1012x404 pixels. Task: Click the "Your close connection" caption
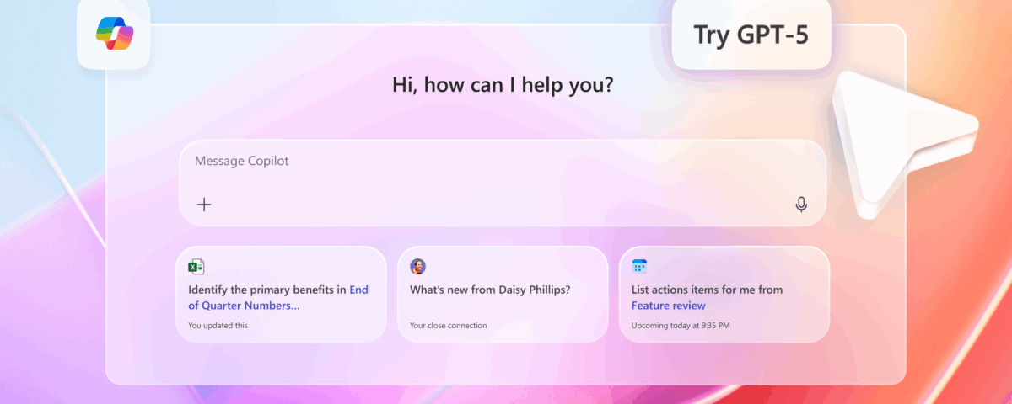click(x=448, y=325)
